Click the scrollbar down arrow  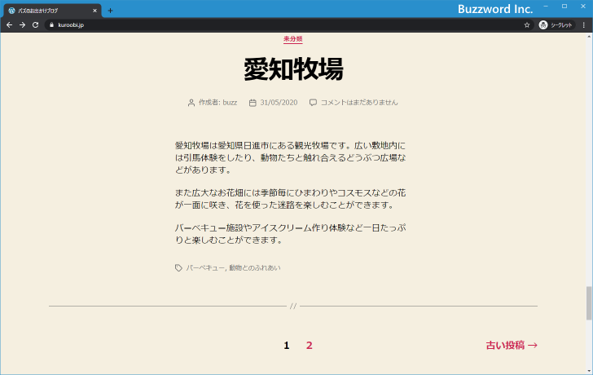589,371
